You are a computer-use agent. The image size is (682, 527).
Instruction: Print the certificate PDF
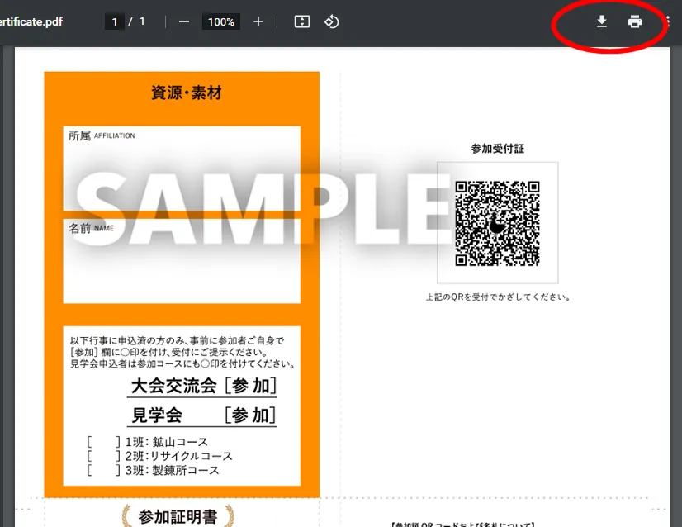click(634, 22)
